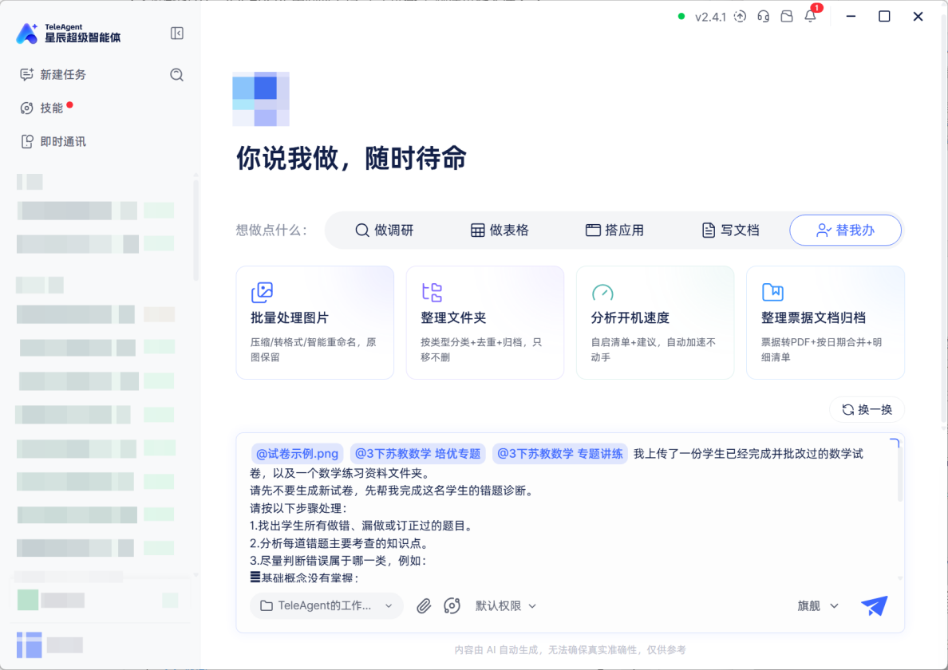
Task: Open notifications bell with badge
Action: coord(810,16)
